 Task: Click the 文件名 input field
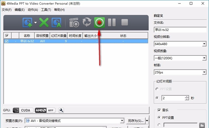(180, 30)
